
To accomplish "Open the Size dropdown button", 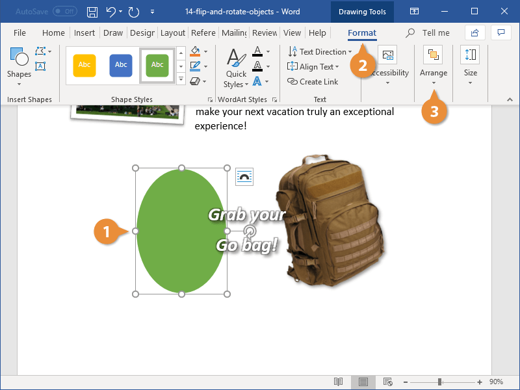I will click(470, 66).
